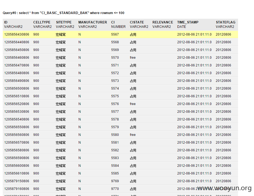Select ID cell 1205856430806
254x196 pixels.
tap(17, 34)
